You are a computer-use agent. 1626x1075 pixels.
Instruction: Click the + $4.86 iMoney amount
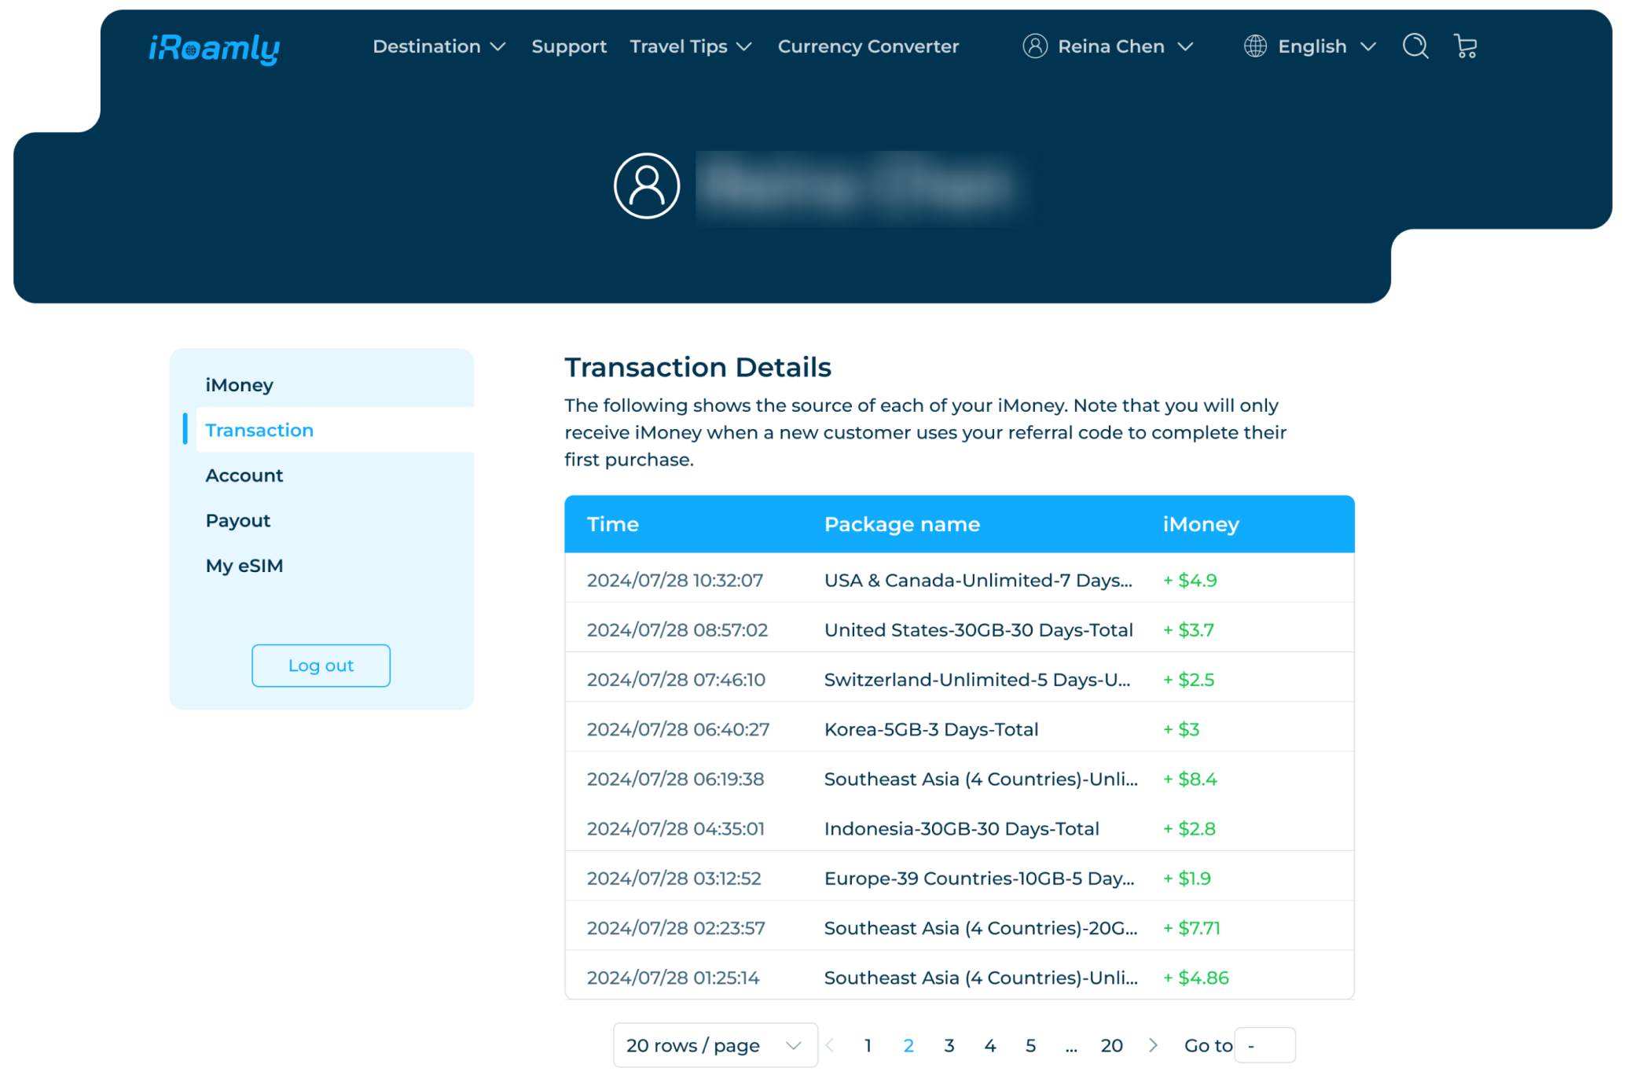[x=1195, y=978]
